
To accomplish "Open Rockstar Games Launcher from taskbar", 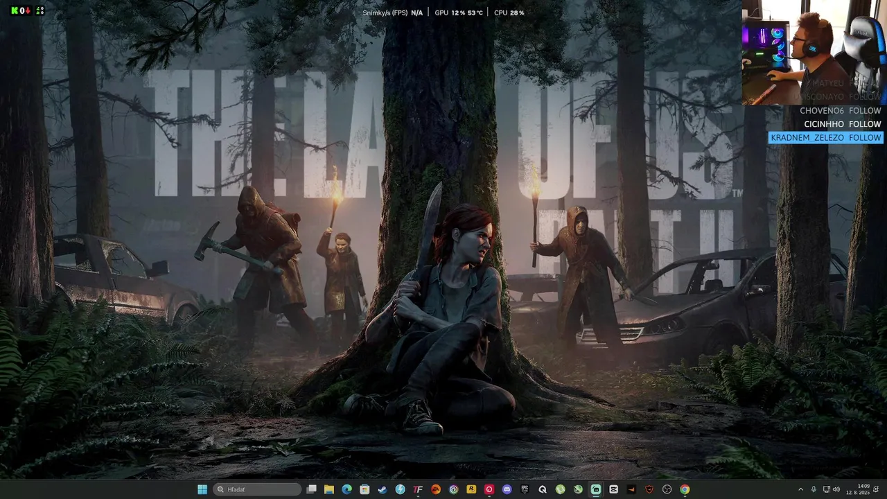I will [x=471, y=489].
